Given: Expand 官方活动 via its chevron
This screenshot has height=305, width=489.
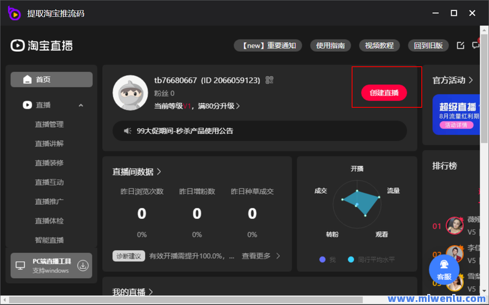Looking at the screenshot, I should pos(471,80).
